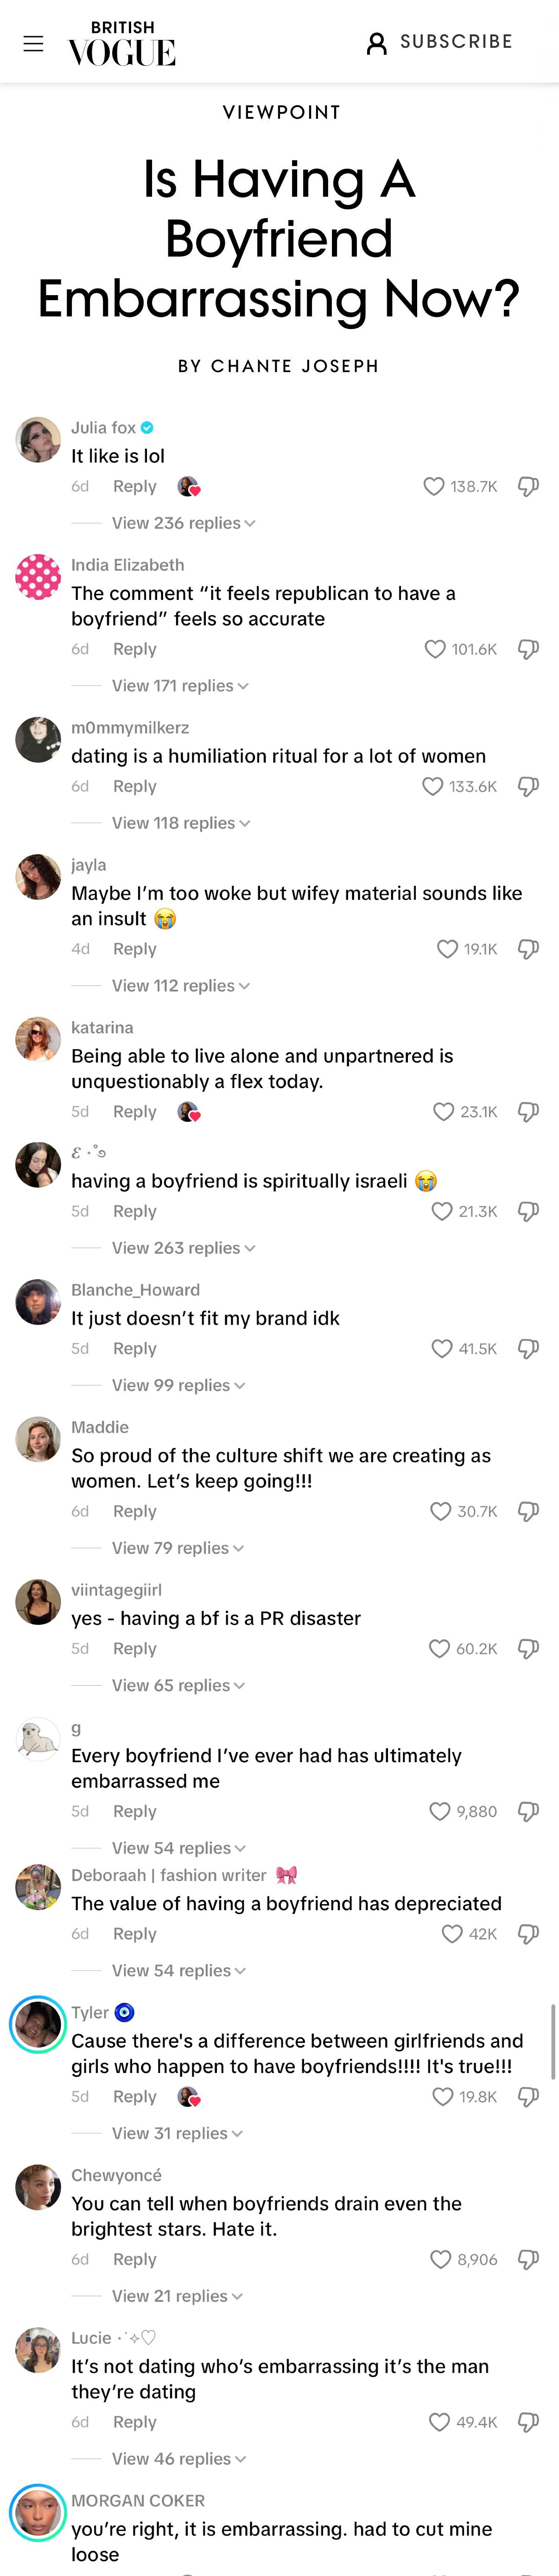Like the m0mmymilkerz comment
The height and width of the screenshot is (2576, 559).
click(x=432, y=786)
